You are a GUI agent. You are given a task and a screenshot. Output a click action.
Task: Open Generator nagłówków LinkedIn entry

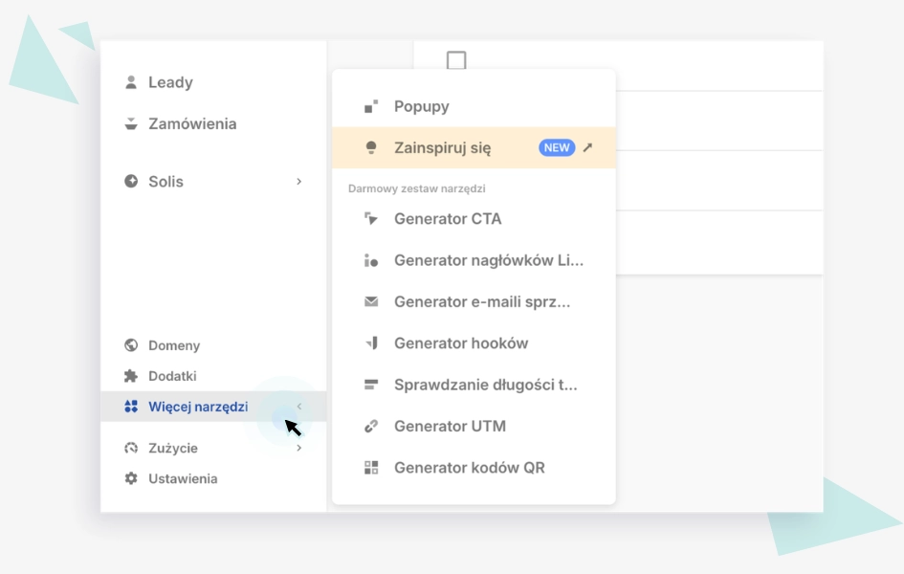click(x=488, y=260)
